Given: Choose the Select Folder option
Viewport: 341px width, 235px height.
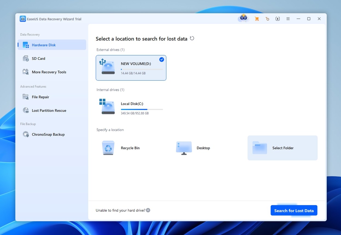Looking at the screenshot, I should (x=283, y=148).
